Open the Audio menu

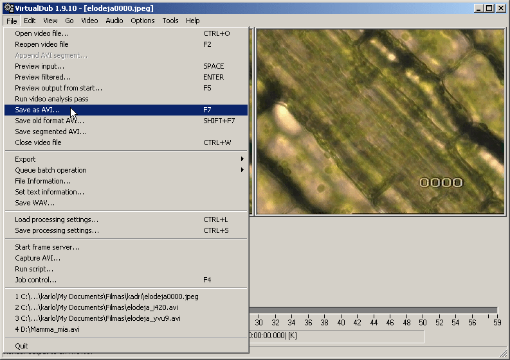[x=114, y=21]
